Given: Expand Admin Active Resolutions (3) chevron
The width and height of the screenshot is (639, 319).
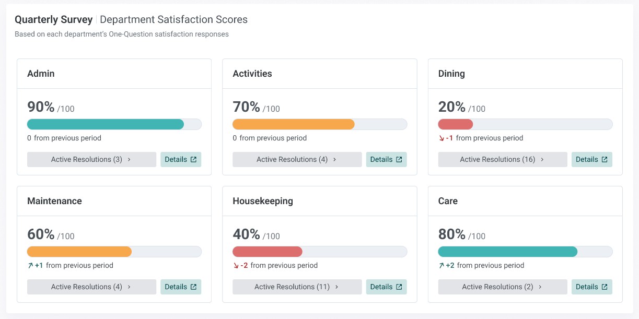Looking at the screenshot, I should click(129, 160).
